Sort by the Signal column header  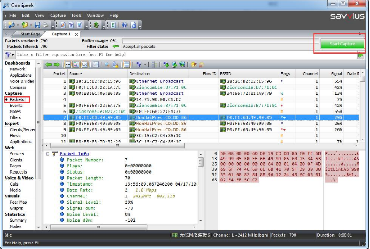331,74
